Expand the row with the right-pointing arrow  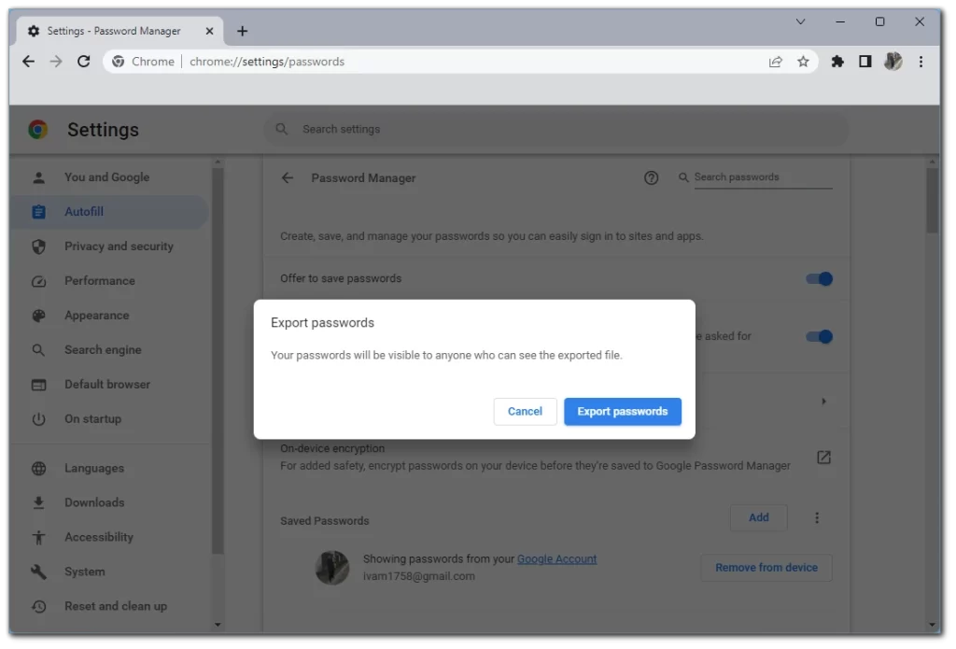coord(823,402)
